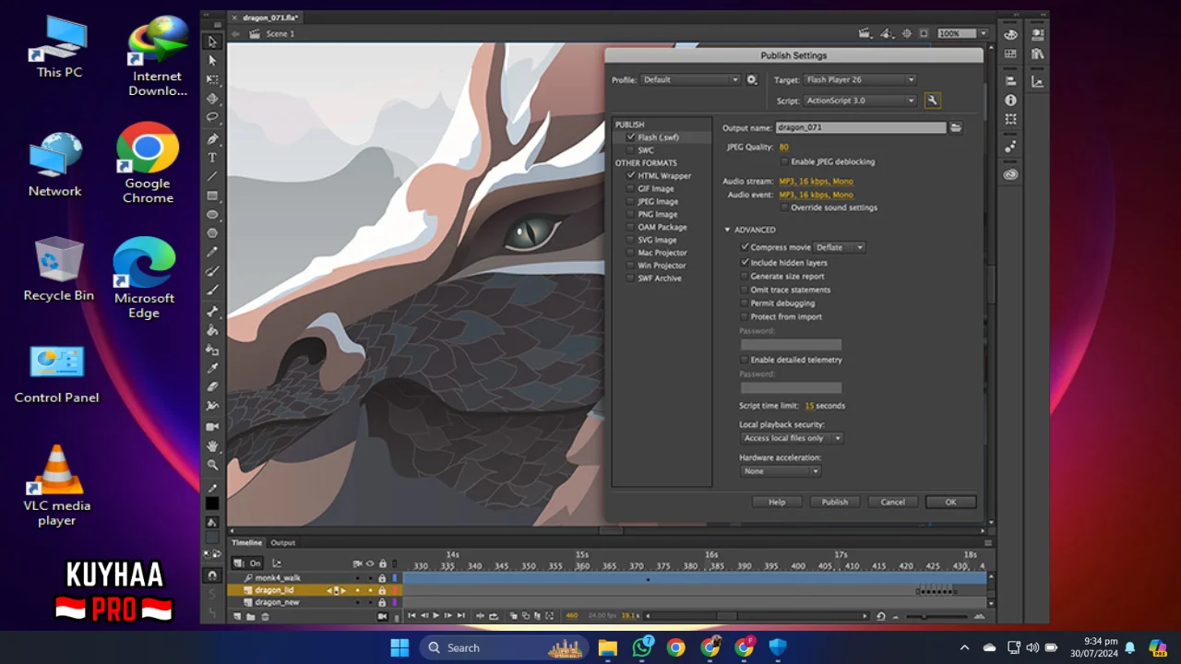Click the black fill color swatch
The height and width of the screenshot is (664, 1181).
[212, 504]
